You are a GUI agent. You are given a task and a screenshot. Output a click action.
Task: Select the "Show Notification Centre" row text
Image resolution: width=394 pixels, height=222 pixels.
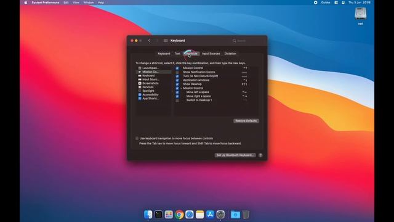(199, 72)
